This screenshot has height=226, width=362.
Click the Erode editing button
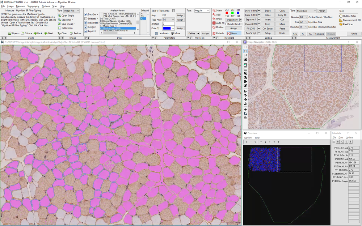click(268, 10)
